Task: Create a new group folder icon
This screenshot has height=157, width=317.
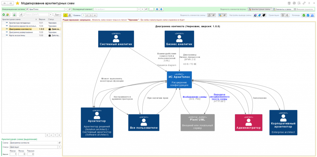Action: coord(8,15)
